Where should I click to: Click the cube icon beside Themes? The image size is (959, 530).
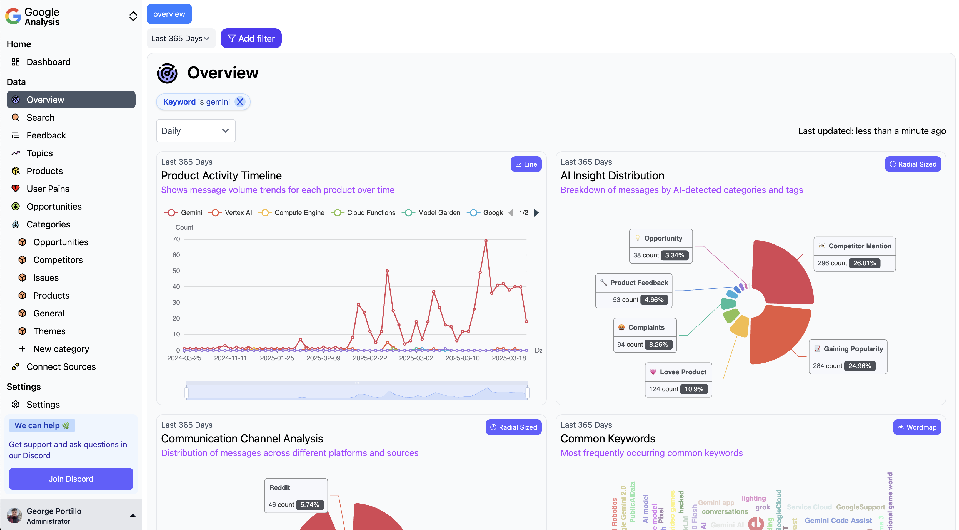[22, 331]
